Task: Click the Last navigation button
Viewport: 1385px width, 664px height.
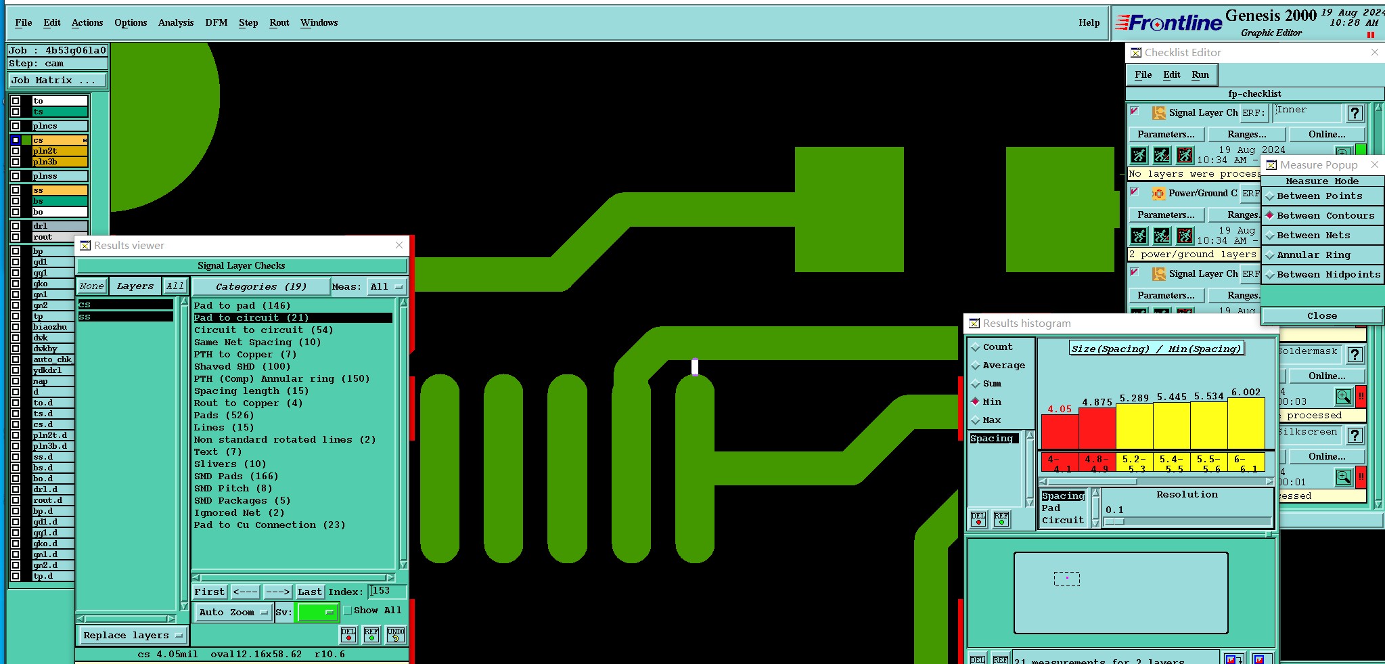Action: coord(310,592)
